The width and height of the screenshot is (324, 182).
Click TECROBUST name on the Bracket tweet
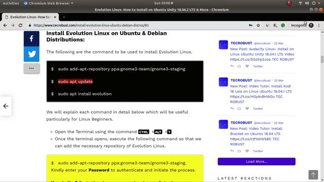(x=241, y=122)
